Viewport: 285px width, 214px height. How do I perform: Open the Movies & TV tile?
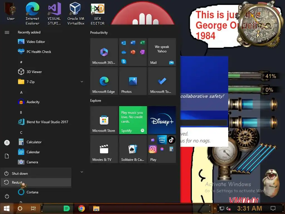click(104, 149)
